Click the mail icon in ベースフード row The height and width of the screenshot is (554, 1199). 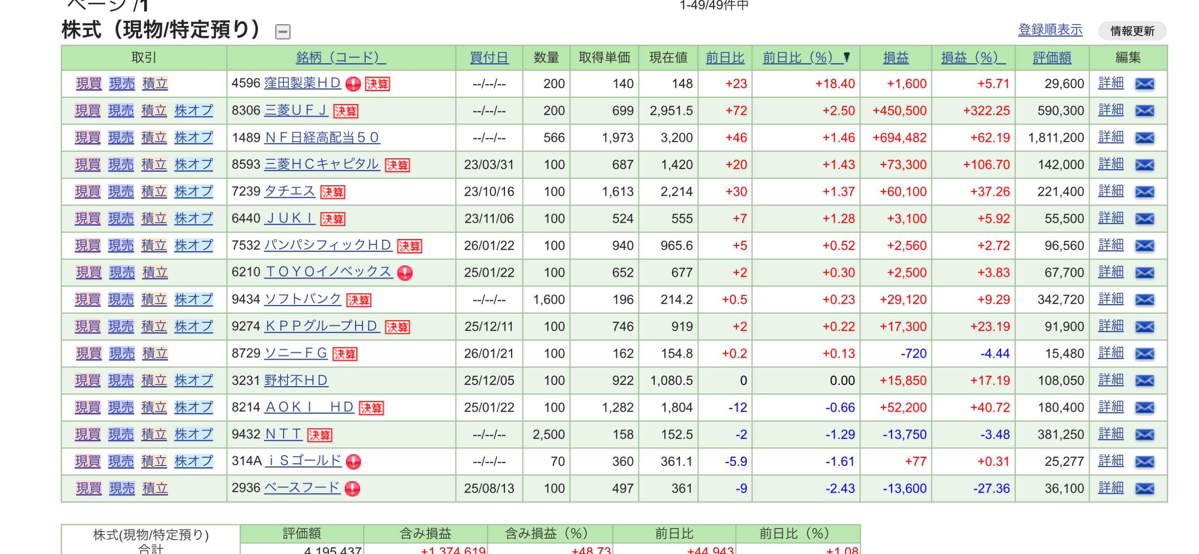[1144, 488]
